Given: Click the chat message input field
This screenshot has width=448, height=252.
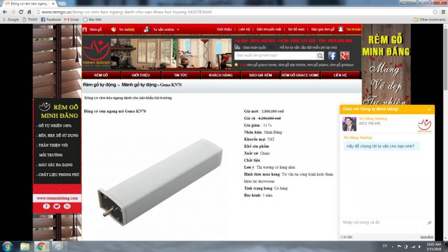Looking at the screenshot, I should click(383, 223).
